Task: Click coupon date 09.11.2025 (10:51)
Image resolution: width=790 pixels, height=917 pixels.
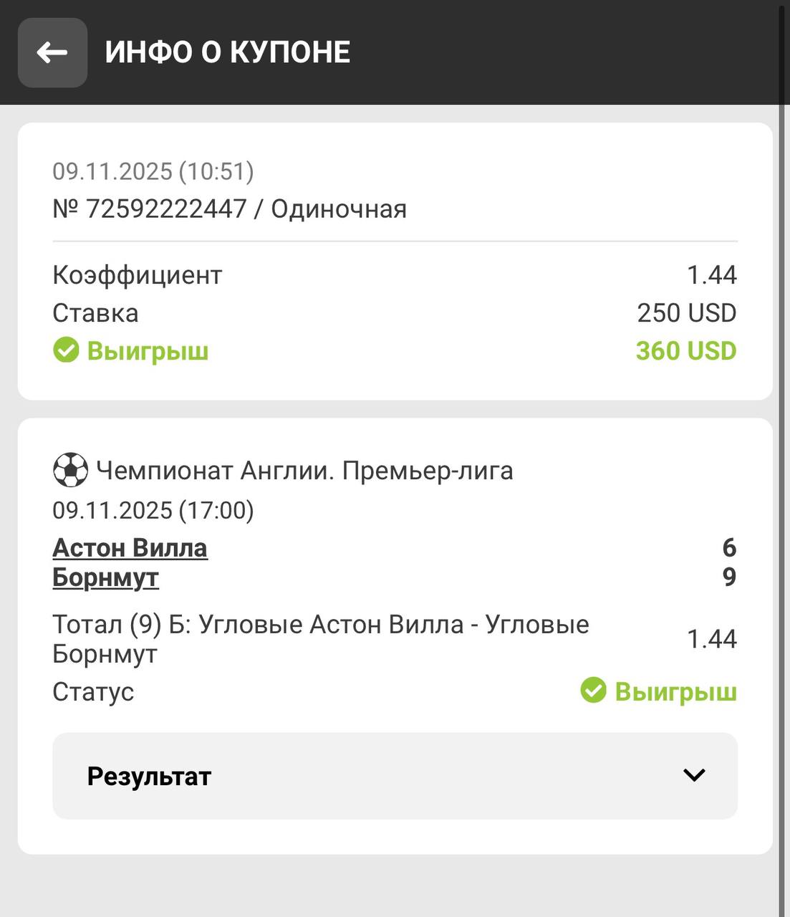Action: [x=153, y=171]
